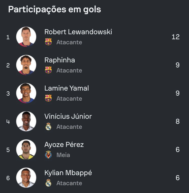Click the Barcelona crest under Raphinha
The width and height of the screenshot is (189, 193).
(48, 70)
